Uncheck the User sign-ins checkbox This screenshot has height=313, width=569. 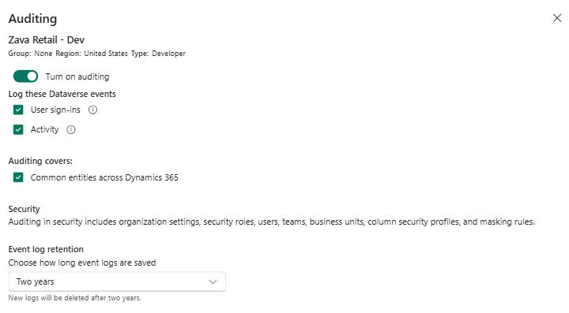18,110
